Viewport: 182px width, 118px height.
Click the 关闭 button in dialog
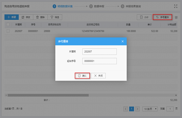[x=98, y=76]
